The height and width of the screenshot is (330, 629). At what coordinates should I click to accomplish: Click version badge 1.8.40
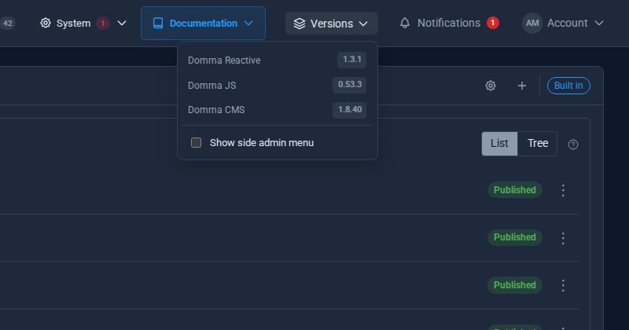pos(349,109)
